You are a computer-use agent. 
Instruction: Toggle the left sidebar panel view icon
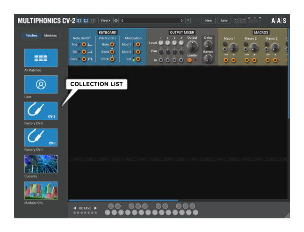[x=79, y=21]
